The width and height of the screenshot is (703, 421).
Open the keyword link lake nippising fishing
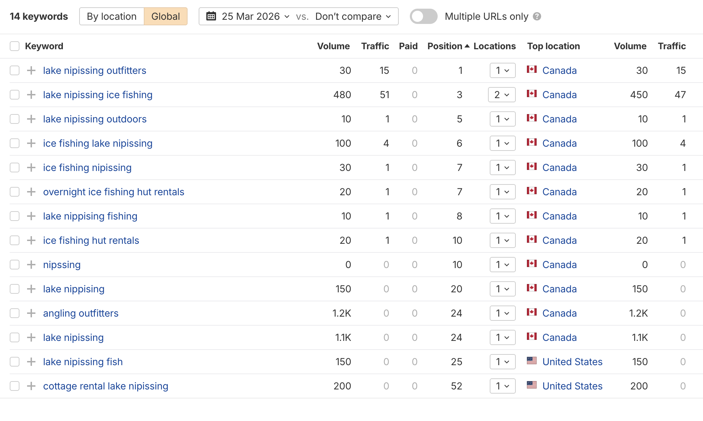tap(90, 216)
